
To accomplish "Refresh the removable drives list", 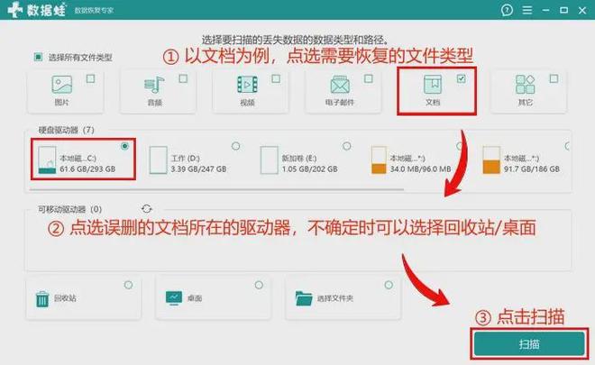I will (x=146, y=209).
